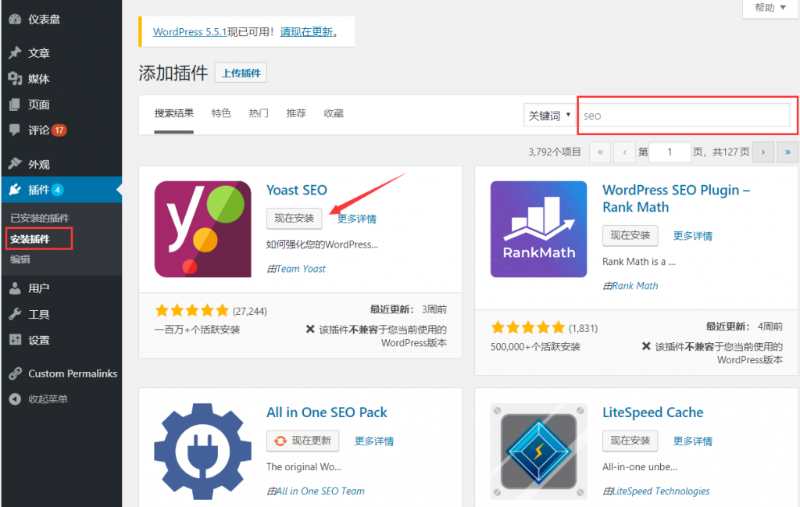
Task: Click the 请现在更新 WordPress update link
Action: (x=308, y=32)
